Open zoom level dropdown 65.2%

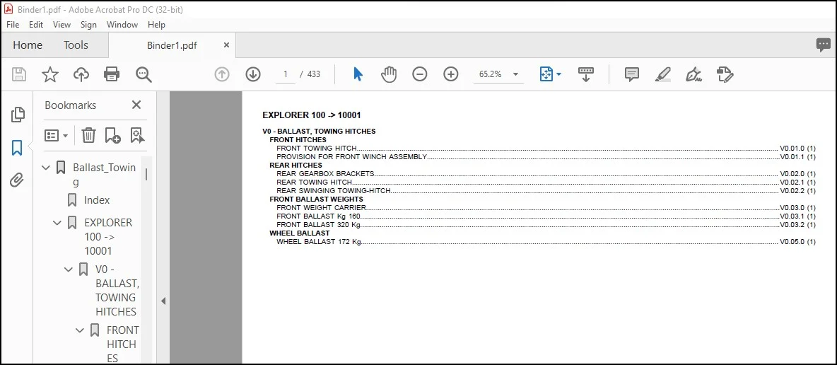coord(515,74)
